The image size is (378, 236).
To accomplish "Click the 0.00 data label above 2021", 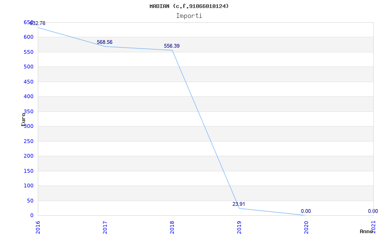I will click(373, 211).
